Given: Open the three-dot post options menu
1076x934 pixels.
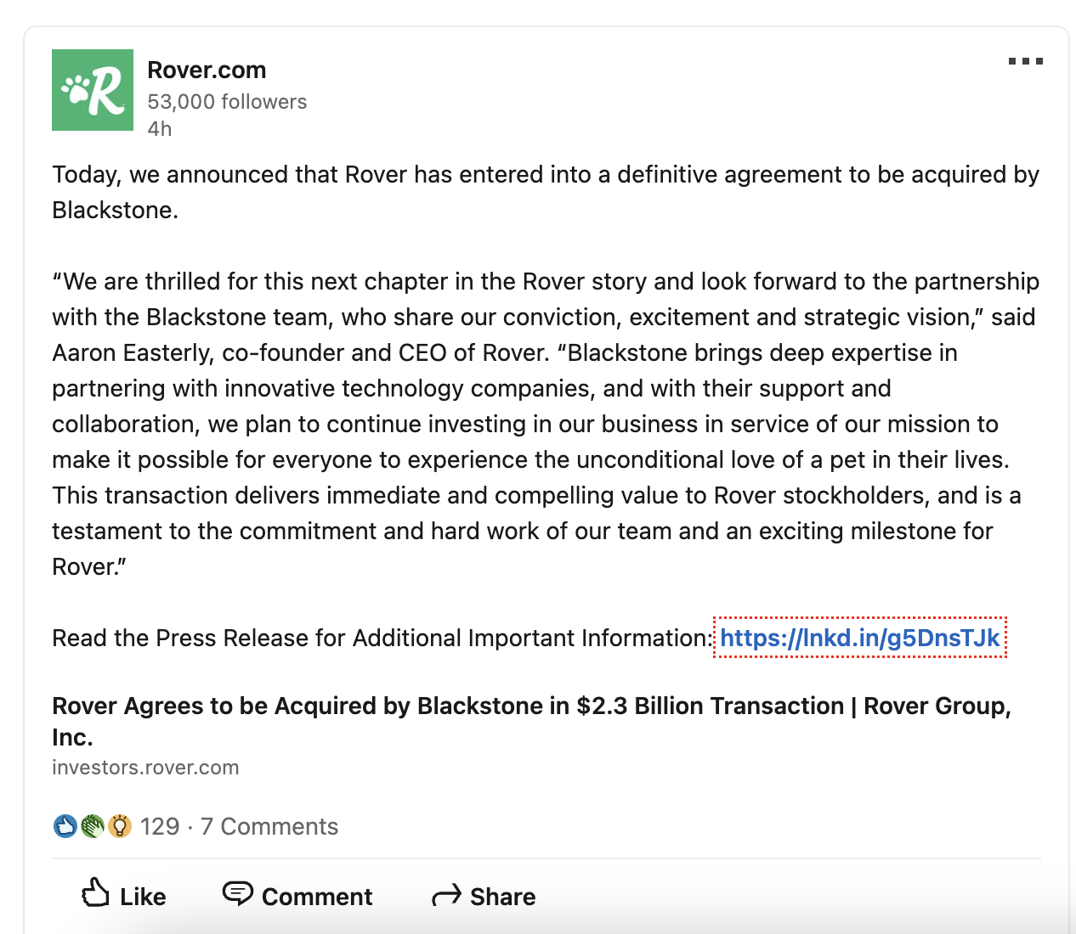Looking at the screenshot, I should (1025, 61).
